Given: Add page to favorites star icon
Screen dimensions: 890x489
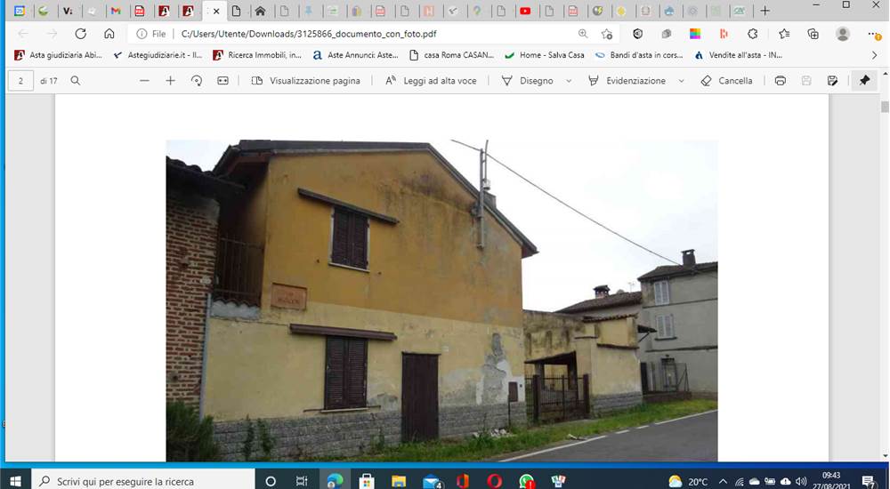Looking at the screenshot, I should click(x=607, y=34).
